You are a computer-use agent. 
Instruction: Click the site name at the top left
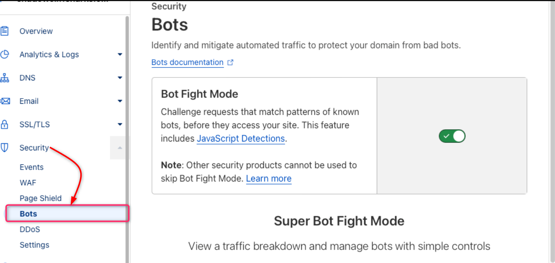click(x=63, y=2)
